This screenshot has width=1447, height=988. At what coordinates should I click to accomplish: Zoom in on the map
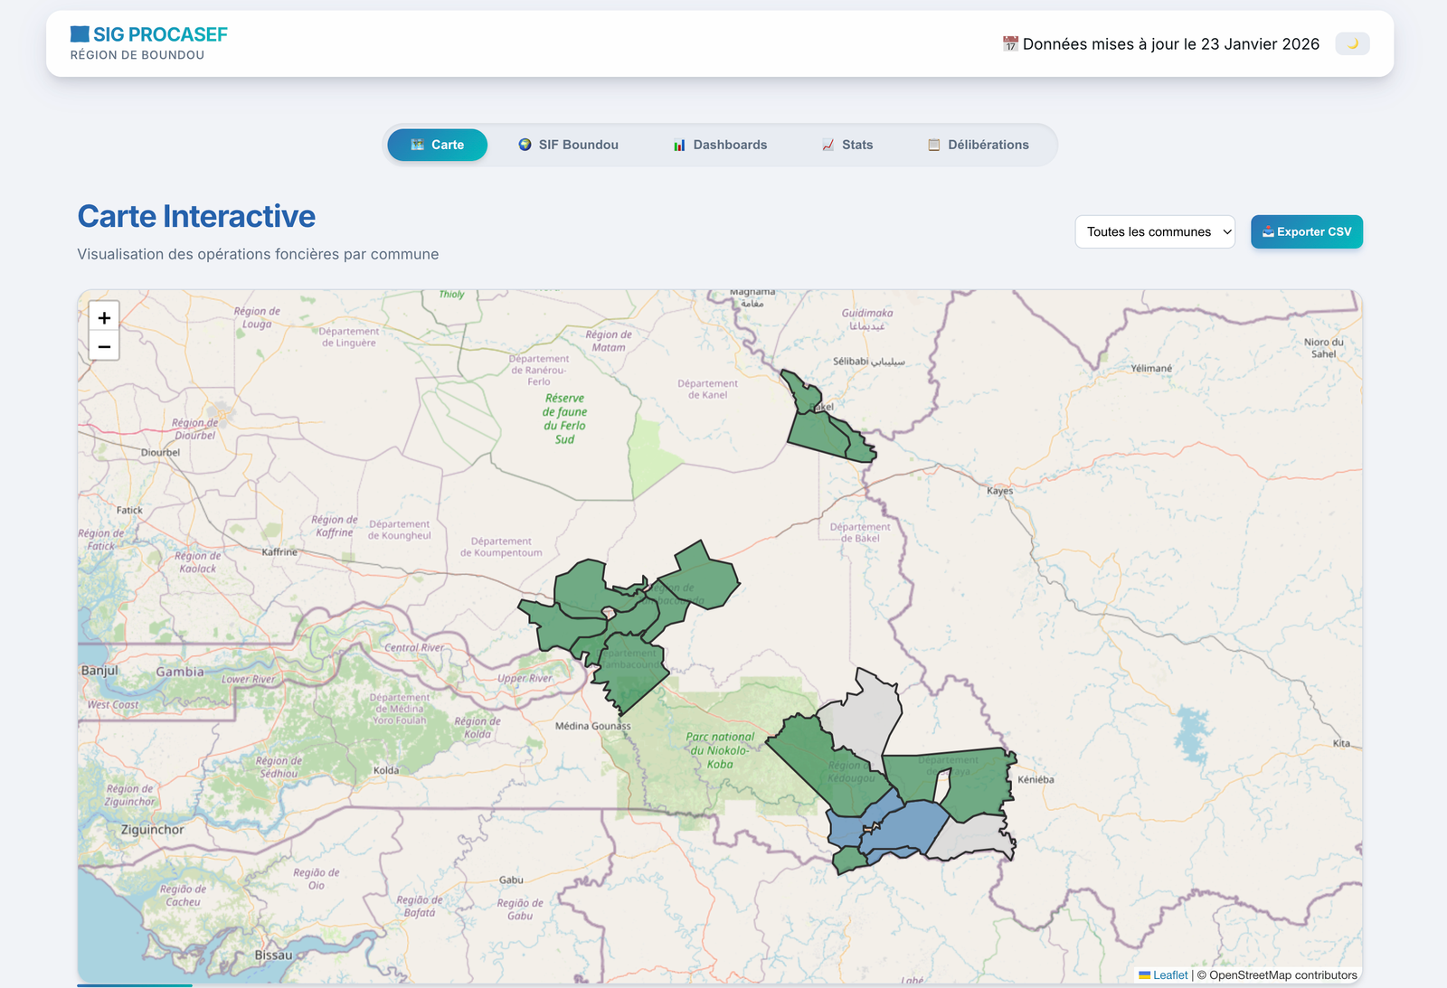pyautogui.click(x=104, y=318)
